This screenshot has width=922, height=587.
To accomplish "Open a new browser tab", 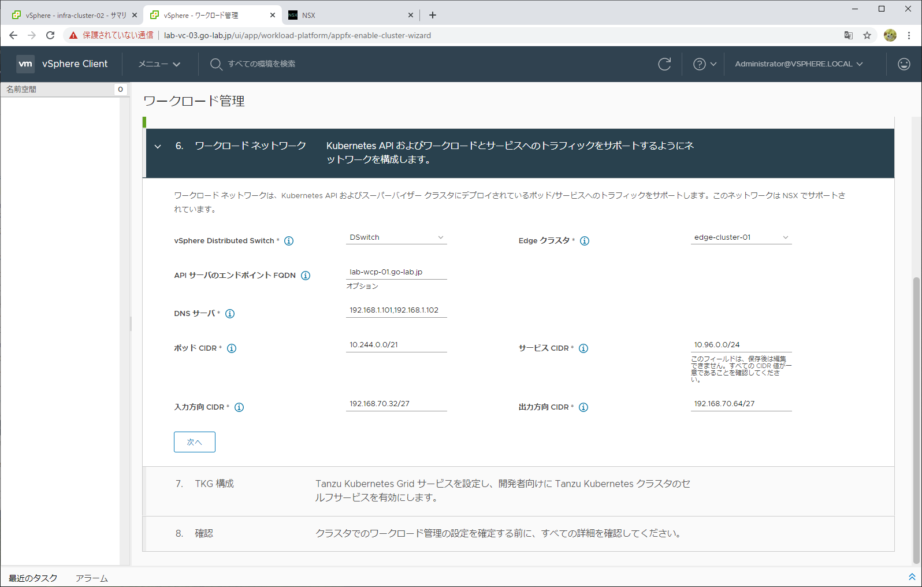I will pos(433,15).
